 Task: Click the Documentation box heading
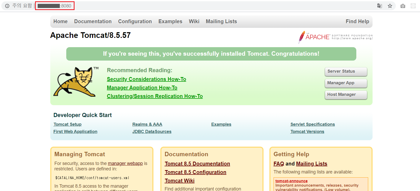(x=186, y=154)
